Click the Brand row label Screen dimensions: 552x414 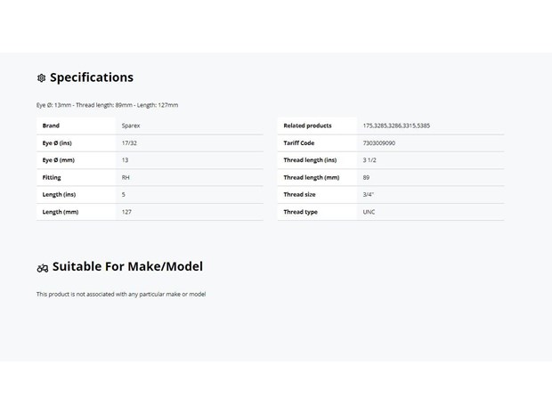pos(51,126)
